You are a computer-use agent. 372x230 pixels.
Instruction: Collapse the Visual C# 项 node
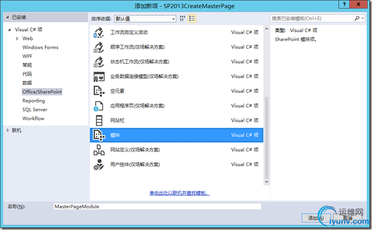pos(10,30)
